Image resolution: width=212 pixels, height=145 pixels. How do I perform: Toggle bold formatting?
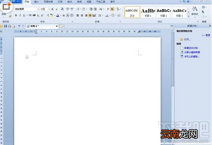[16, 15]
